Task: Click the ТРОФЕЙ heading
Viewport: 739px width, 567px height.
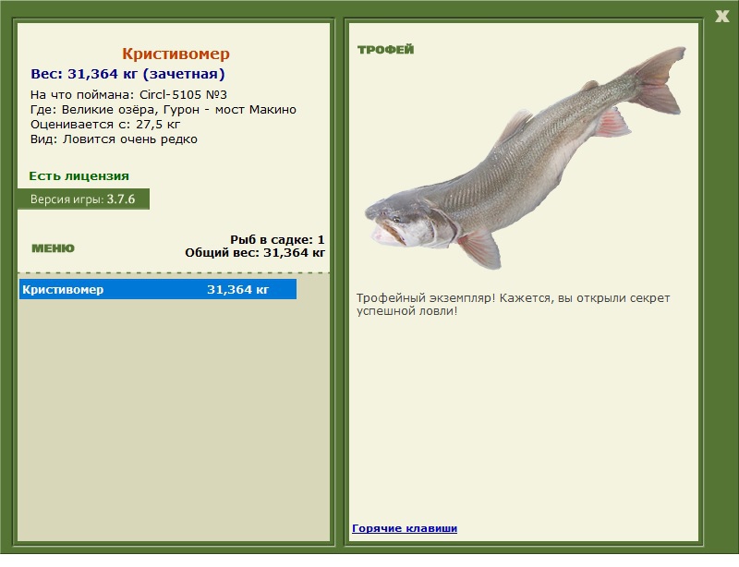Action: [385, 50]
